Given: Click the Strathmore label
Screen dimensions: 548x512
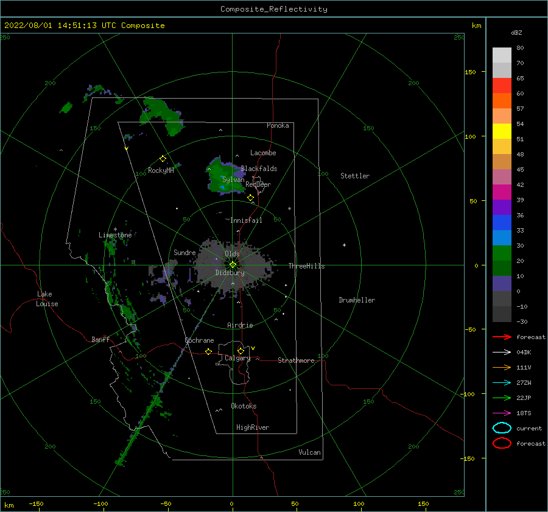Looking at the screenshot, I should click(x=296, y=360).
